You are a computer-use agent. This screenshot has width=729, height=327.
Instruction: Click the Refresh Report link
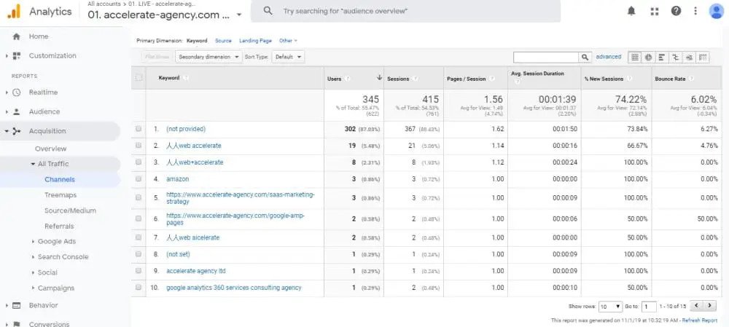(x=699, y=320)
